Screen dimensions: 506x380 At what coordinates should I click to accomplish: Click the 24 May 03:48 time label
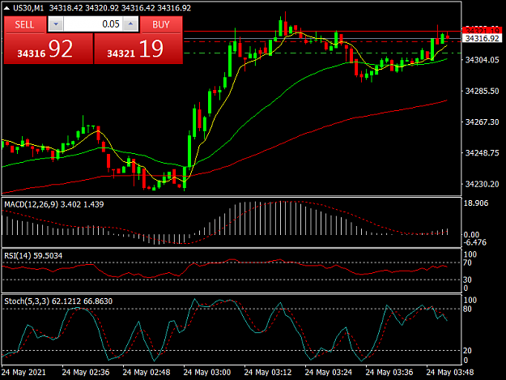pos(450,372)
